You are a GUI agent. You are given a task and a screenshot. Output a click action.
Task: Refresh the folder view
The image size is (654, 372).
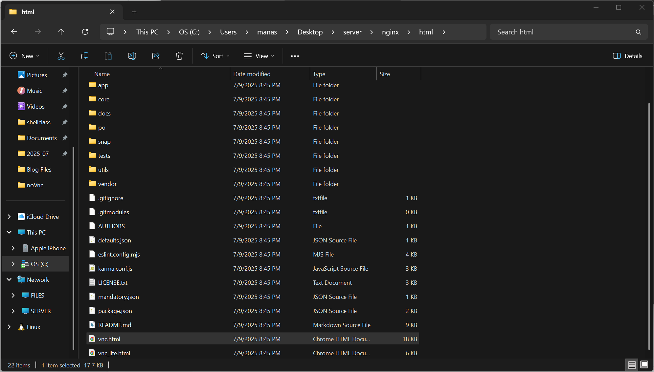[x=85, y=32]
